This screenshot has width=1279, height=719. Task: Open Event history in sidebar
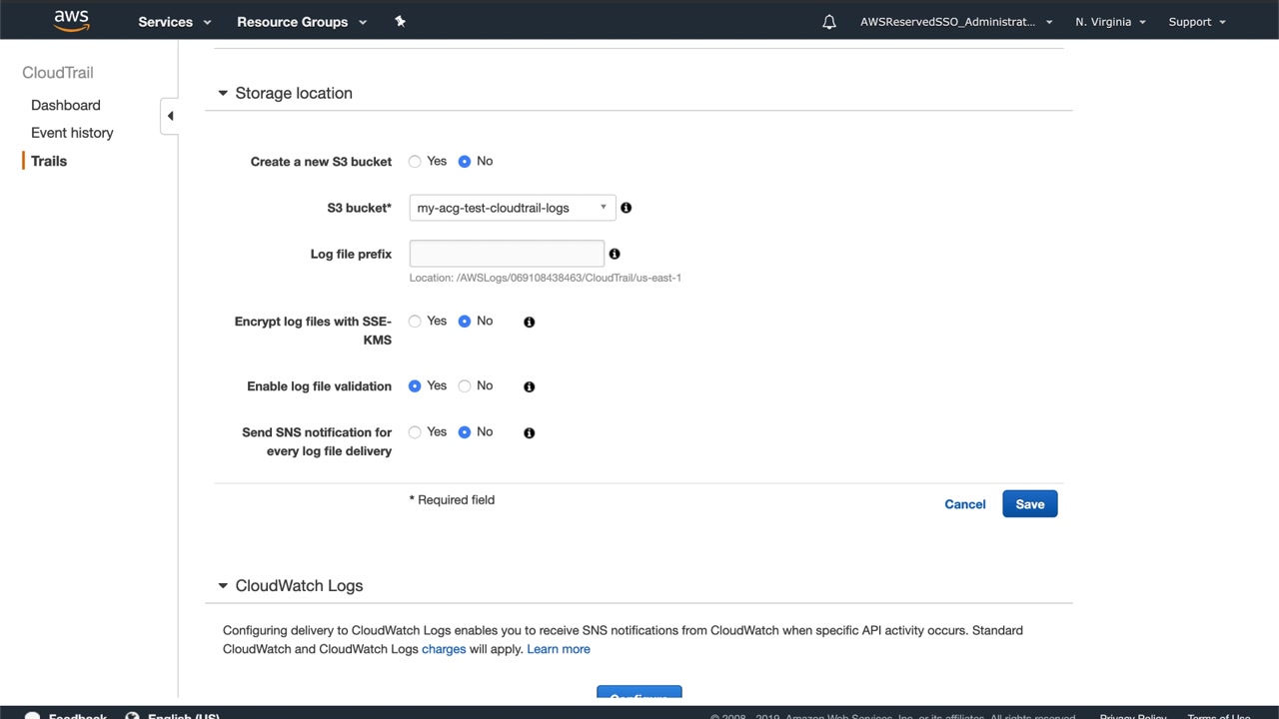[x=72, y=133]
